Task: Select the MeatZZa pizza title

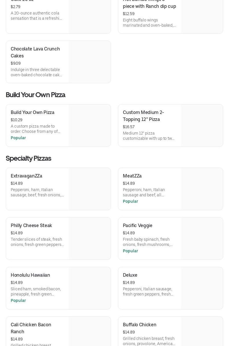Action: tap(132, 176)
